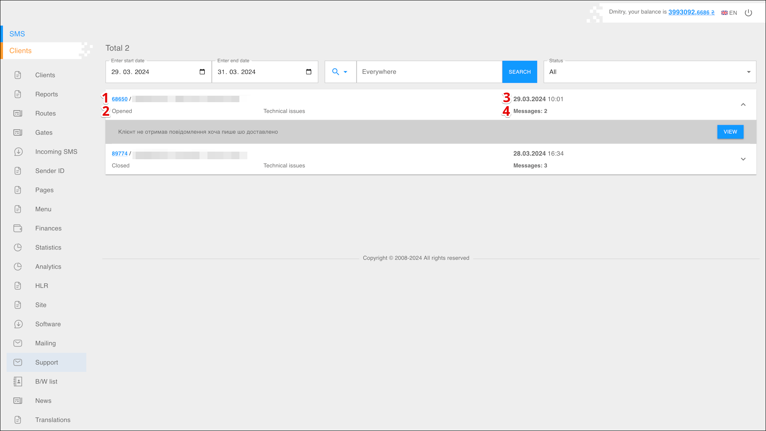
Task: Click the B/W list contacts icon
Action: 18,382
